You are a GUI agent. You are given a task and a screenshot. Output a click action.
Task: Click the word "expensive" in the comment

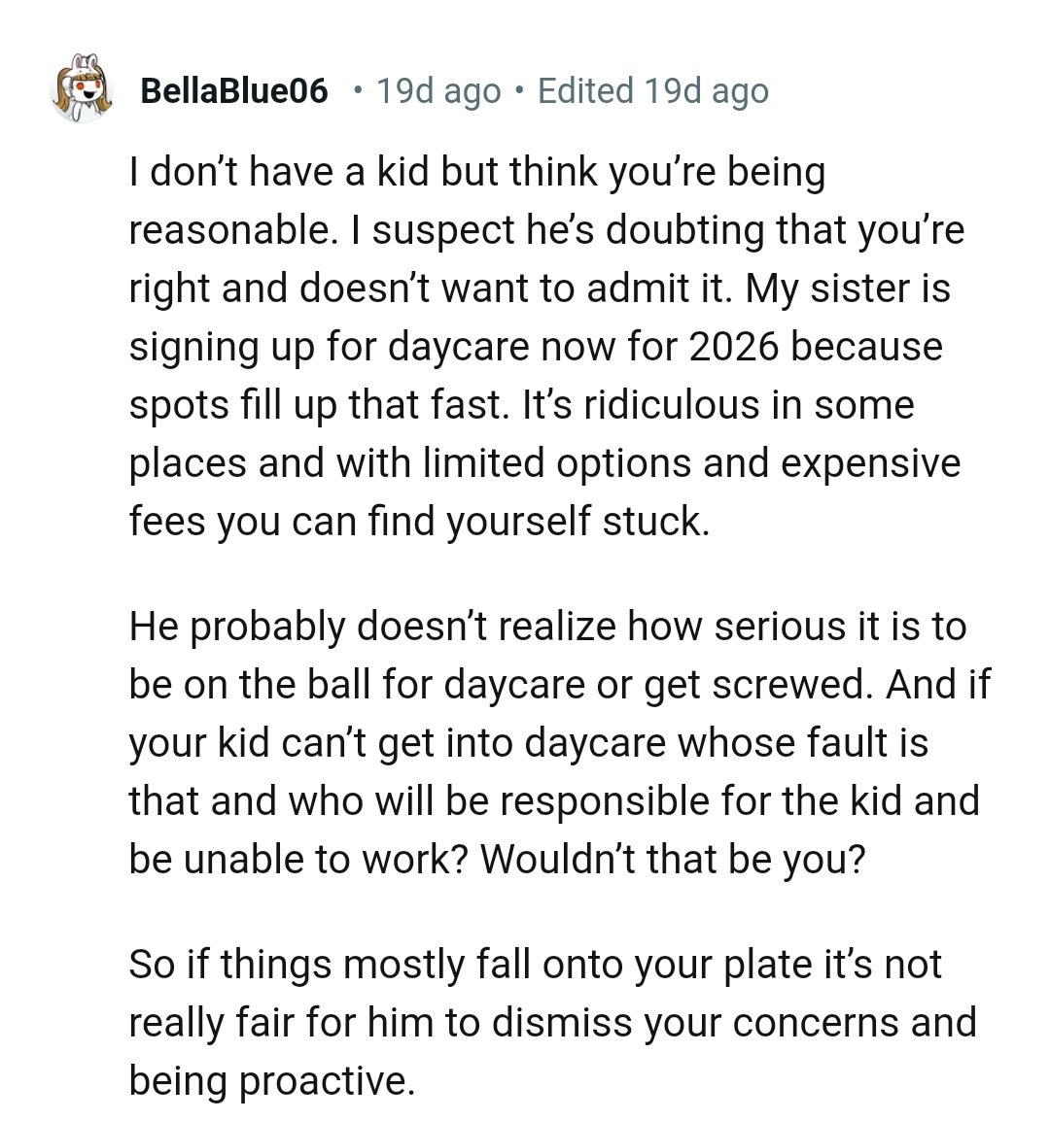tap(870, 463)
